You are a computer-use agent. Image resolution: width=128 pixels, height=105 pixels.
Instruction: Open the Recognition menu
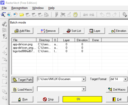coord(19,8)
